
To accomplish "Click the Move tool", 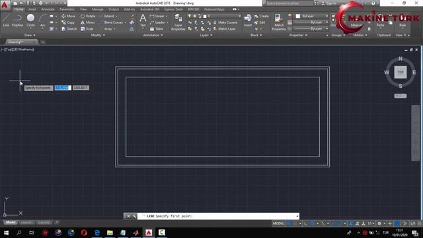I will (68, 16).
